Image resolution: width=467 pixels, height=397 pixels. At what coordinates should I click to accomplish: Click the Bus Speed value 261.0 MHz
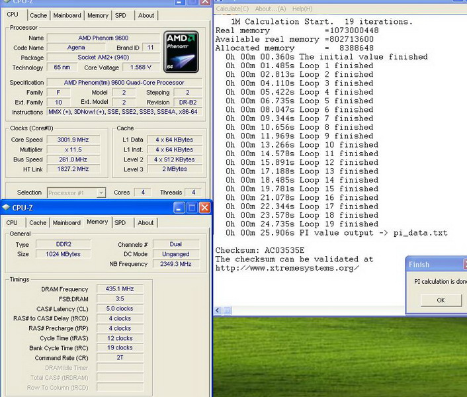tap(73, 159)
